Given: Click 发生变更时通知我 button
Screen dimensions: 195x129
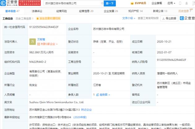Looking at the screenshot, I should (x=48, y=19).
